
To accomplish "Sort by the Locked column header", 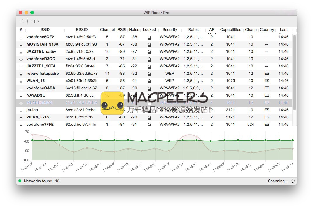I will pos(149,29).
